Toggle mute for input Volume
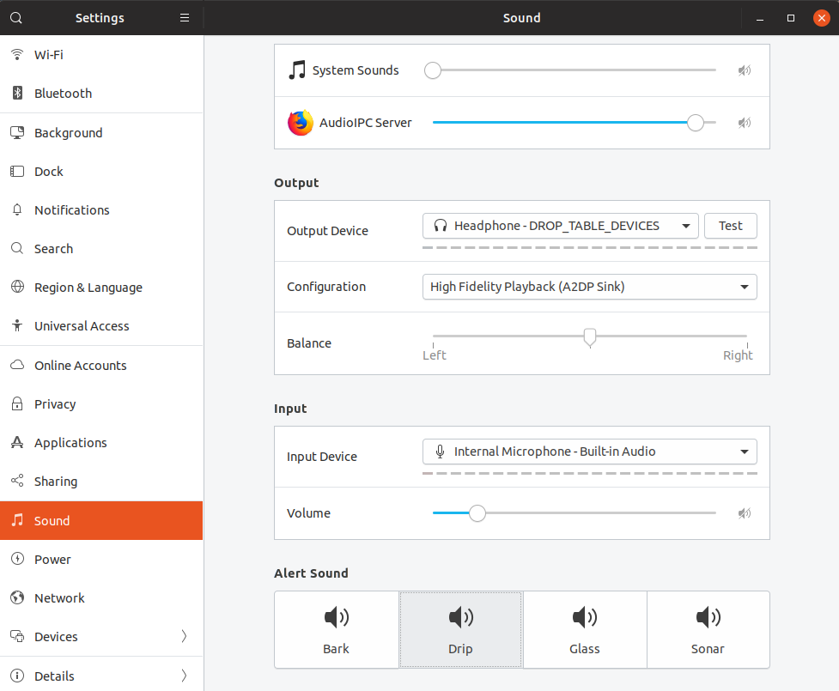 (x=745, y=513)
